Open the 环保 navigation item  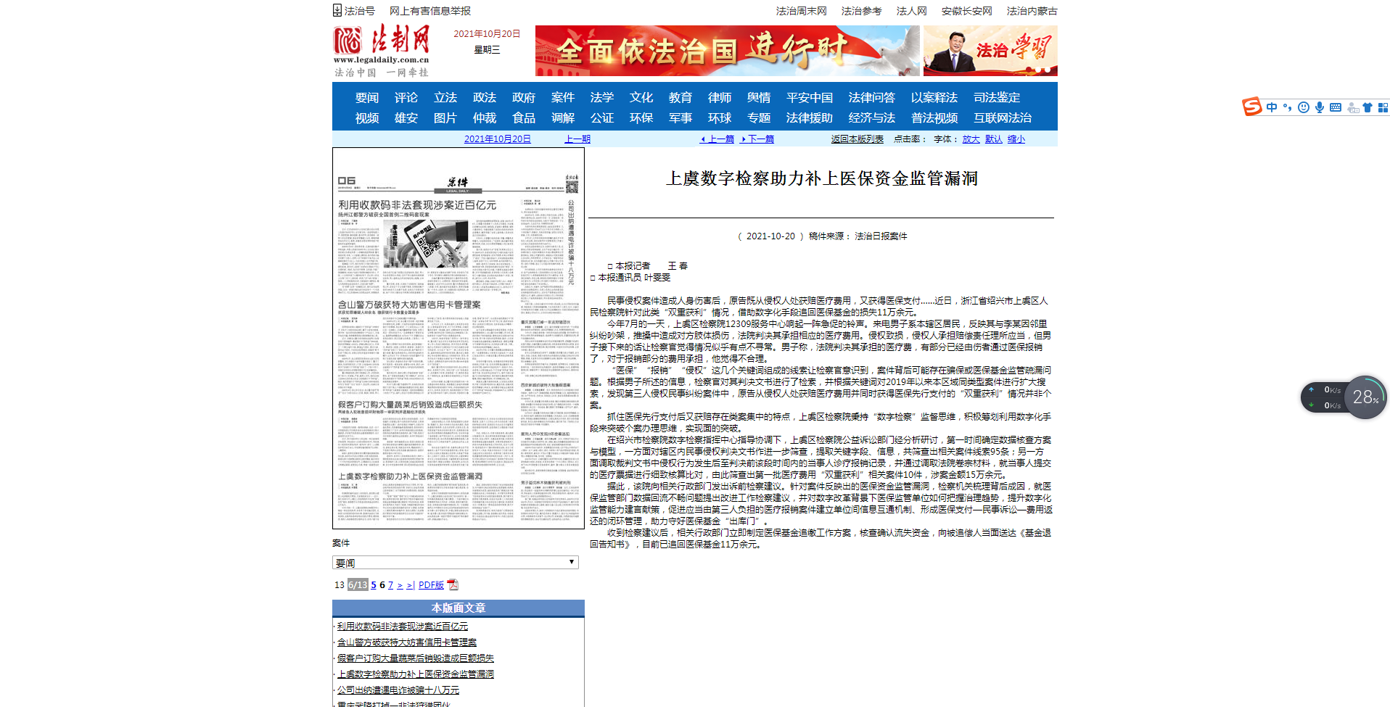pos(641,117)
